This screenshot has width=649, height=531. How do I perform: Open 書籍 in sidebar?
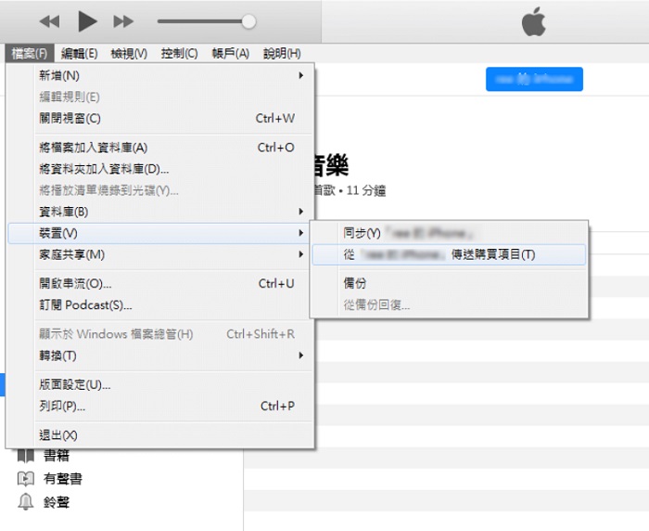57,456
